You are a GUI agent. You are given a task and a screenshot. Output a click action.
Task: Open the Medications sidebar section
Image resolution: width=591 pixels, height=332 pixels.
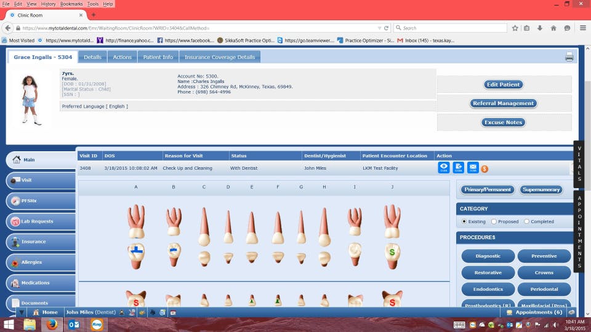click(x=41, y=283)
